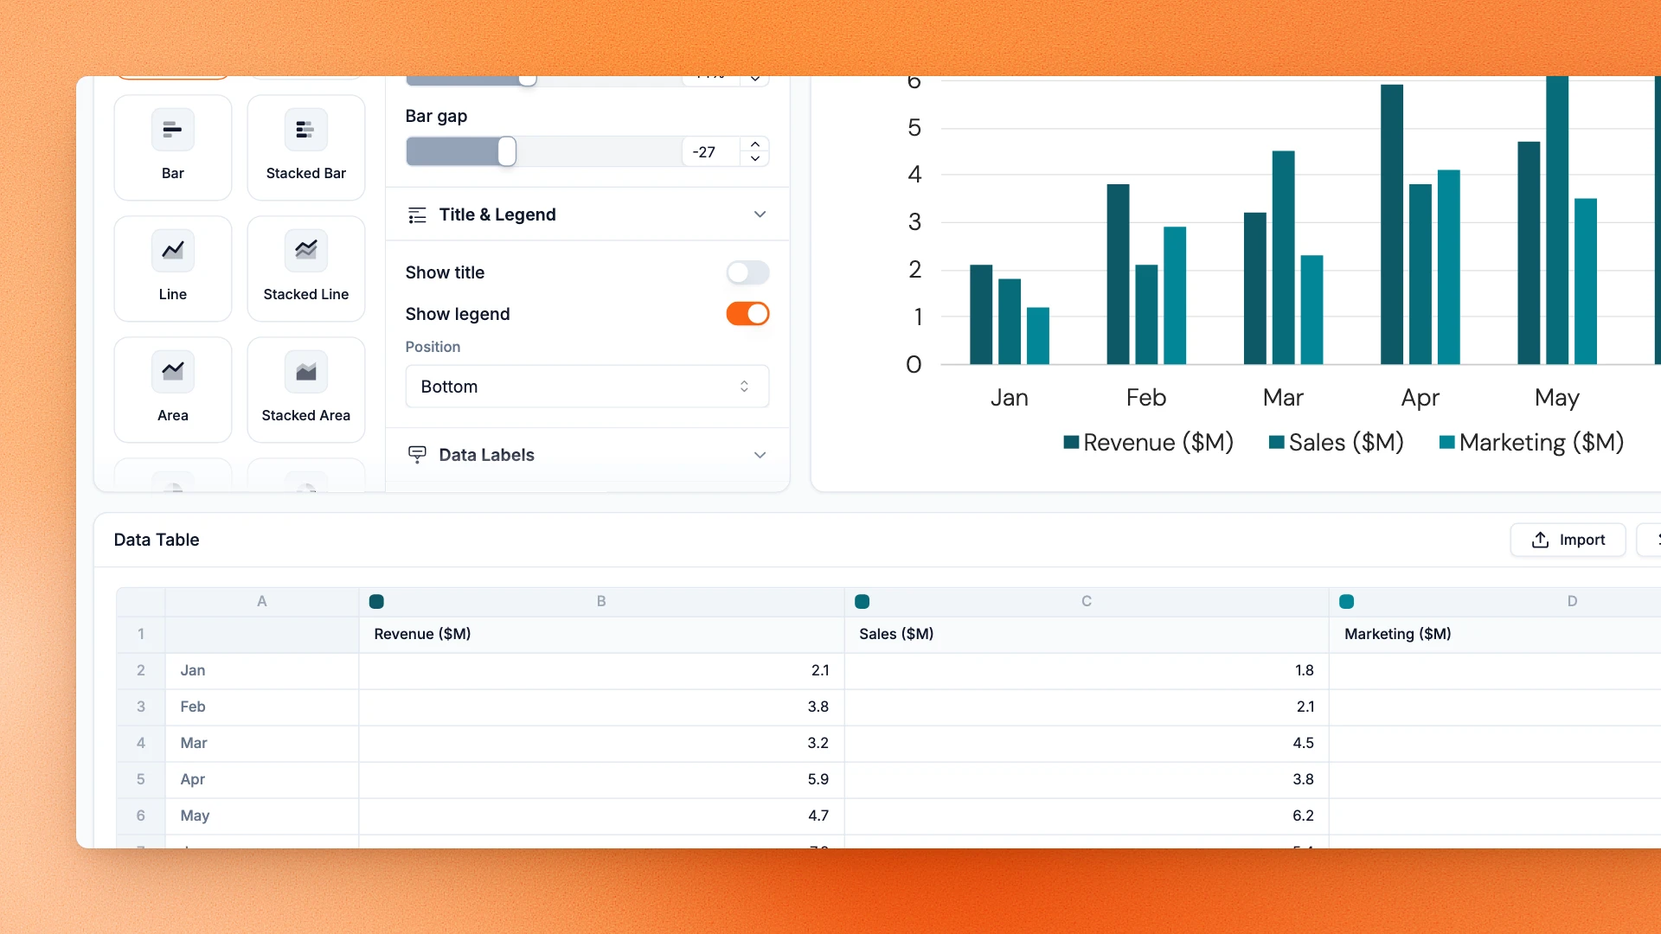Select the Stacked Bar chart type
Screen dimensions: 1661x934
coord(306,147)
